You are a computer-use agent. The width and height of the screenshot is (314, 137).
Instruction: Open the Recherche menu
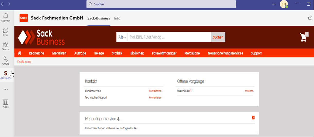tap(37, 53)
